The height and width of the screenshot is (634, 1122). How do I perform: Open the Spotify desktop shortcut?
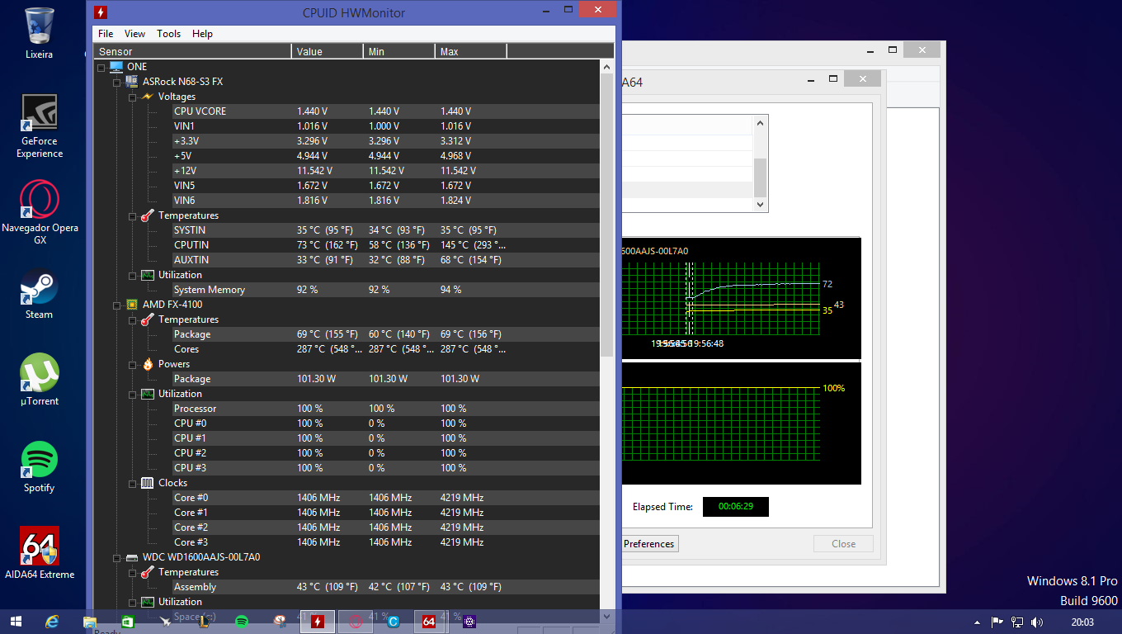(x=39, y=466)
